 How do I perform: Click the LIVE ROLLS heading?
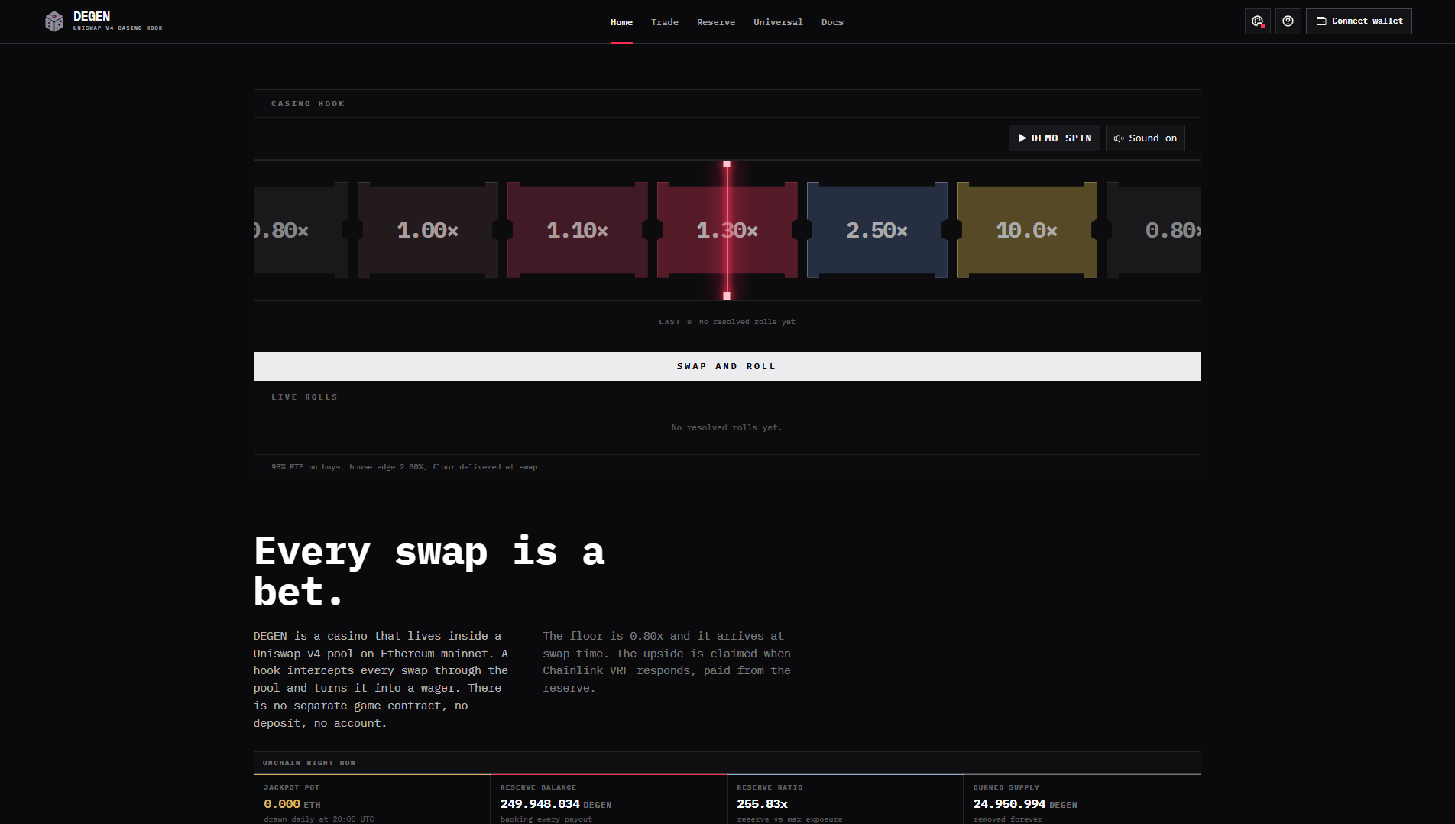[x=304, y=397]
